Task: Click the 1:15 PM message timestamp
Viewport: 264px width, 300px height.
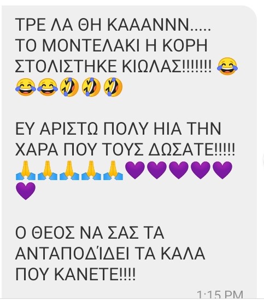Action: click(220, 295)
